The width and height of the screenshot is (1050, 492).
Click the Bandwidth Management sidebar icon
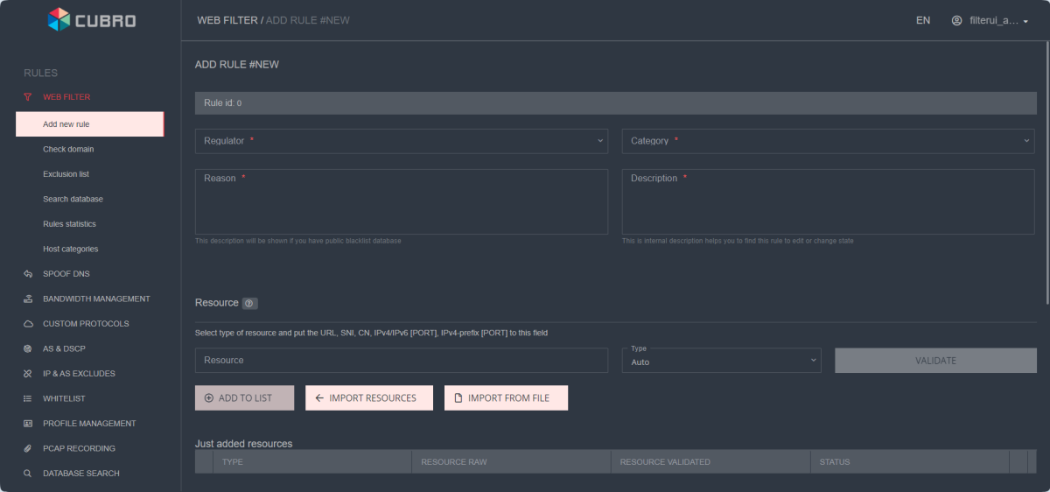click(x=28, y=299)
